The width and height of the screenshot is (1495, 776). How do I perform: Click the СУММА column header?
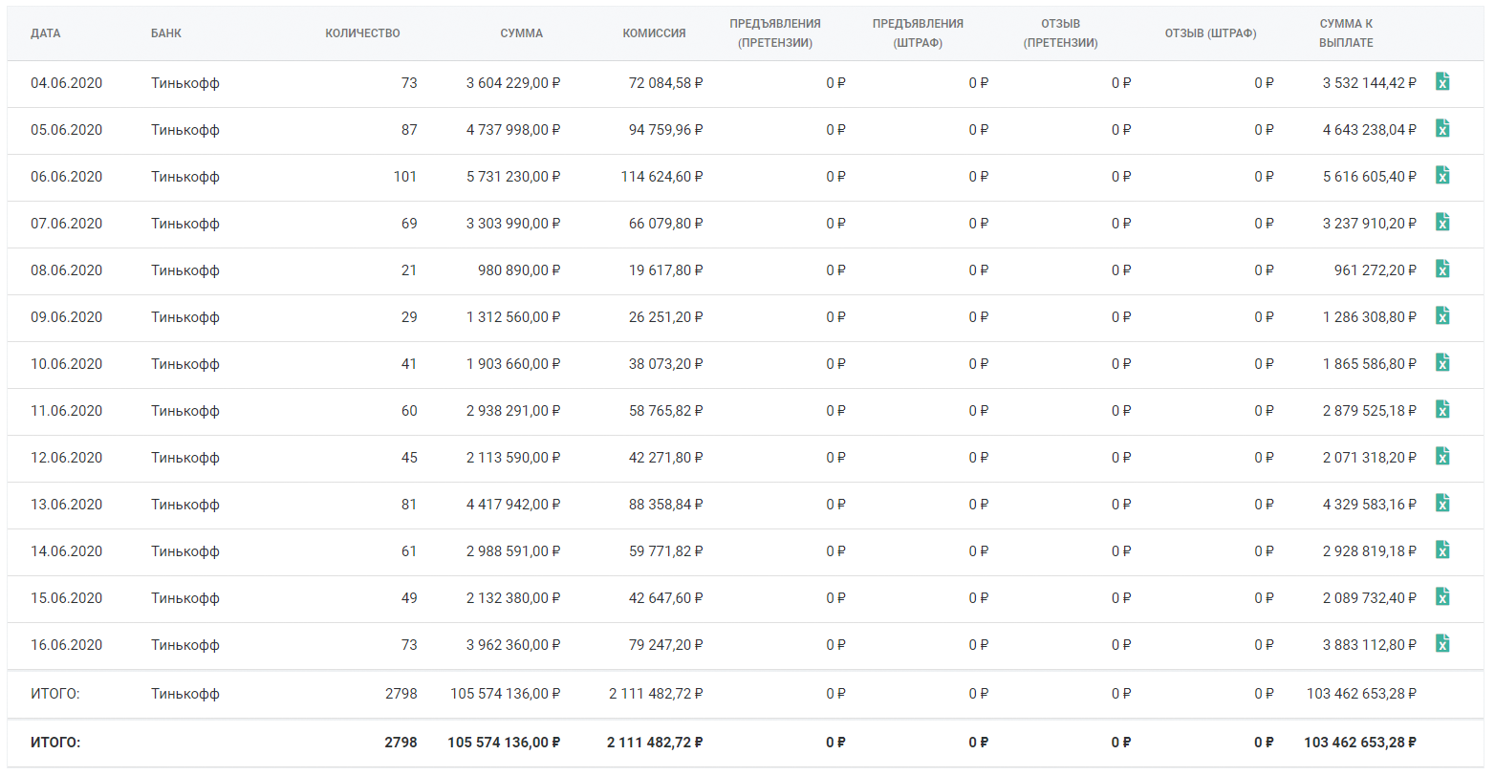tap(521, 33)
